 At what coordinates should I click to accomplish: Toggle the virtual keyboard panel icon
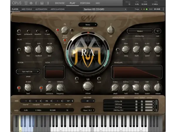point(42,3)
